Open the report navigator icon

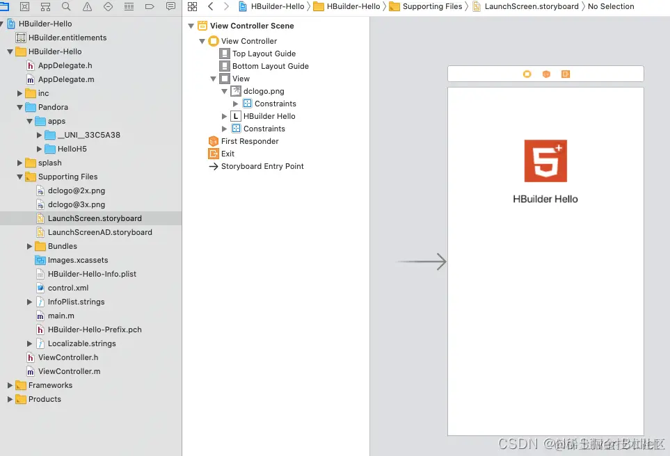tap(170, 6)
